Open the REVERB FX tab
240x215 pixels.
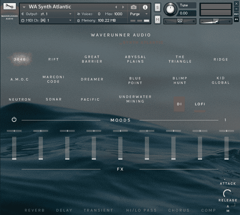coord(35,210)
